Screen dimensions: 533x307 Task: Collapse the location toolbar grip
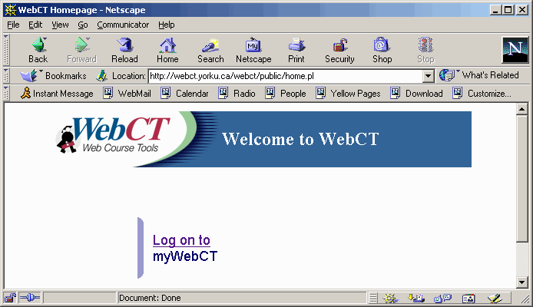[x=6, y=75]
